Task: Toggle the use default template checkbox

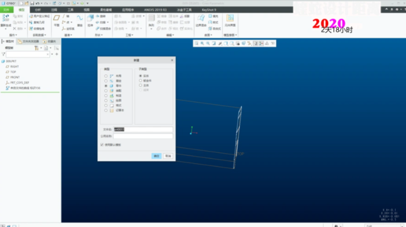Action: (102, 145)
